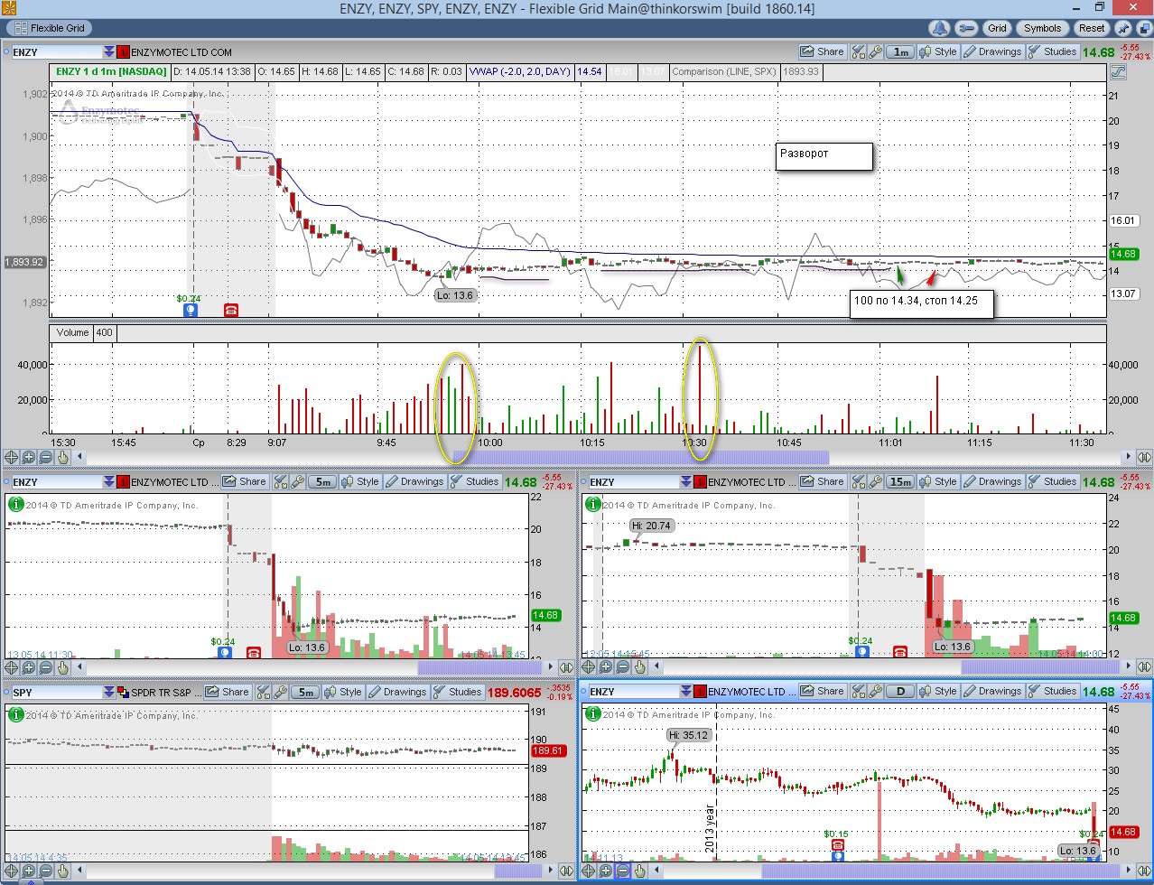
Task: Click the Comparison (LINE, SPX) study label
Action: click(723, 71)
